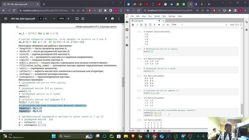The width and height of the screenshot is (249, 140).
Task: Show running terminals and kernels panel
Action: click(x=127, y=30)
